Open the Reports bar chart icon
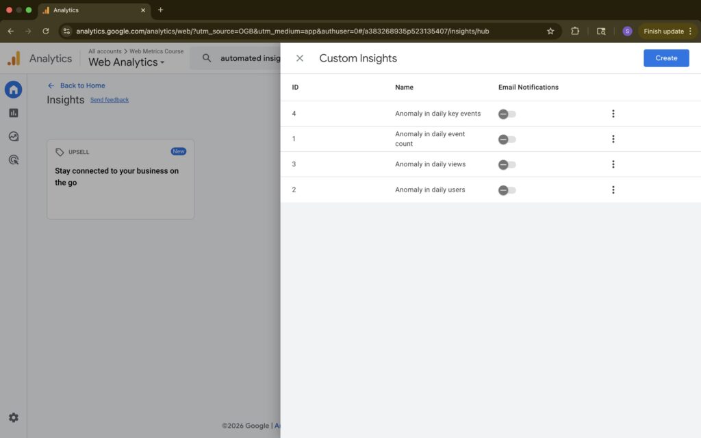The height and width of the screenshot is (438, 701). pyautogui.click(x=14, y=113)
